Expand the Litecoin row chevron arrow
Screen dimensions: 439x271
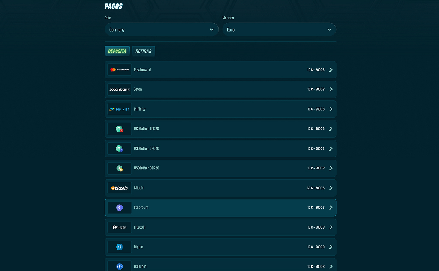pyautogui.click(x=331, y=227)
